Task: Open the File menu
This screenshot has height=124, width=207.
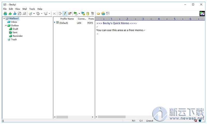Action: coord(5,9)
